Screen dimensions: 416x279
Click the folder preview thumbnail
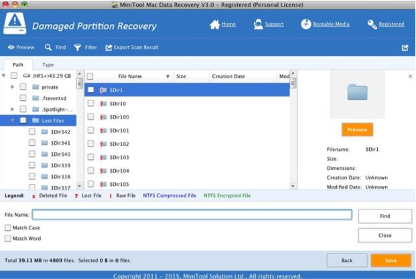click(357, 92)
